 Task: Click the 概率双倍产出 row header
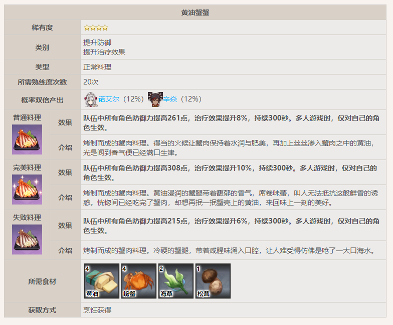(x=42, y=100)
